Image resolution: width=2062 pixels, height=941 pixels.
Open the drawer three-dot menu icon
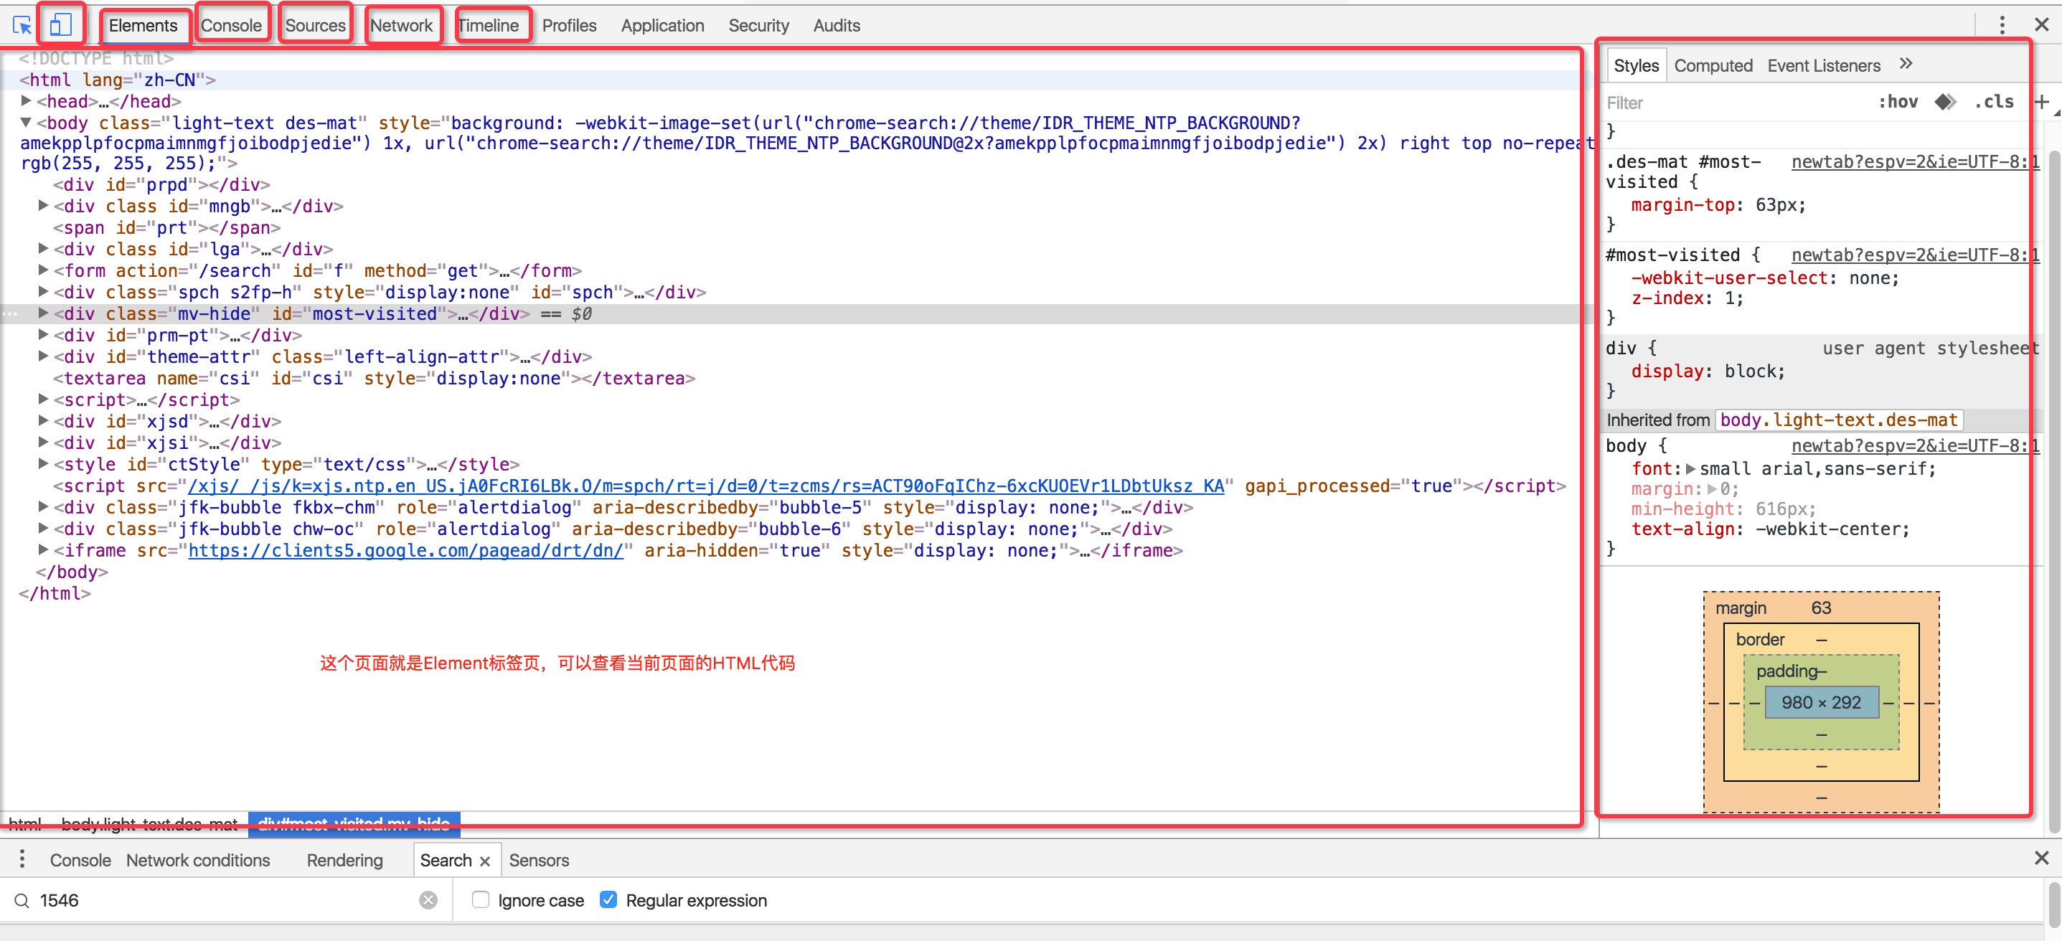[22, 859]
